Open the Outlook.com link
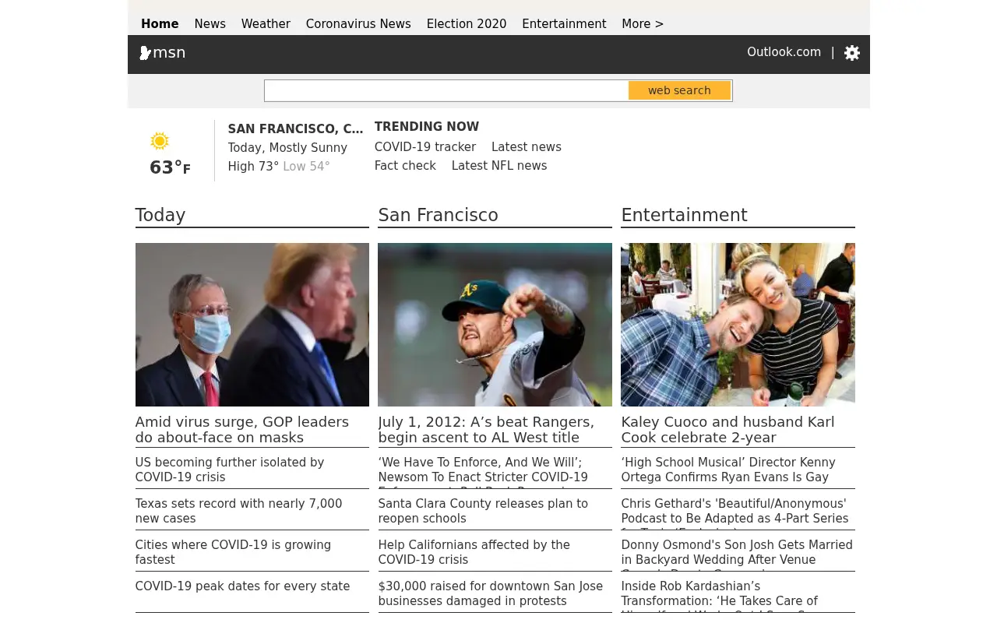The height and width of the screenshot is (623, 997). (x=784, y=52)
